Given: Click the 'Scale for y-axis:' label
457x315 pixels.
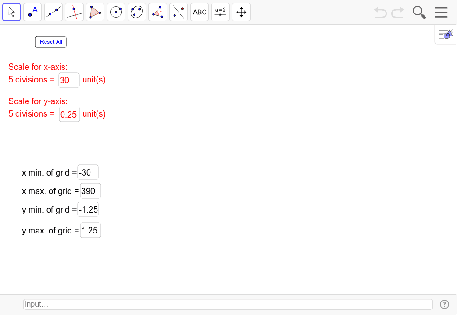Looking at the screenshot, I should click(38, 101).
